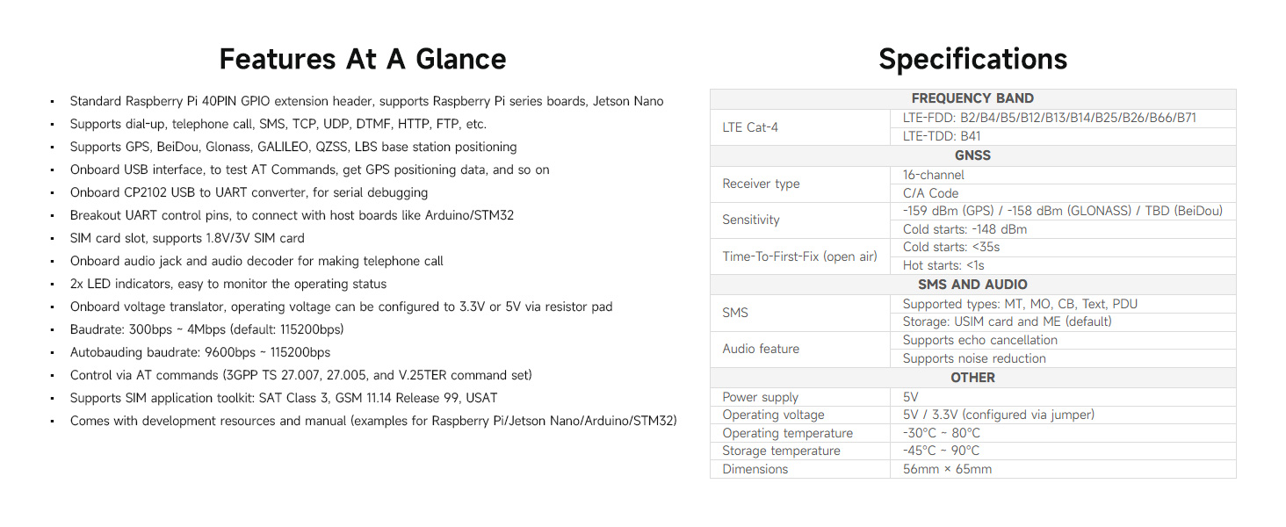Select the LTE-TDD: B41 cell
Viewport: 1286px width, 527px height.
[x=1063, y=136]
